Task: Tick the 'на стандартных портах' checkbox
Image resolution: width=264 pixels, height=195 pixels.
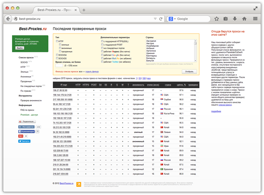Action: [x=102, y=48]
